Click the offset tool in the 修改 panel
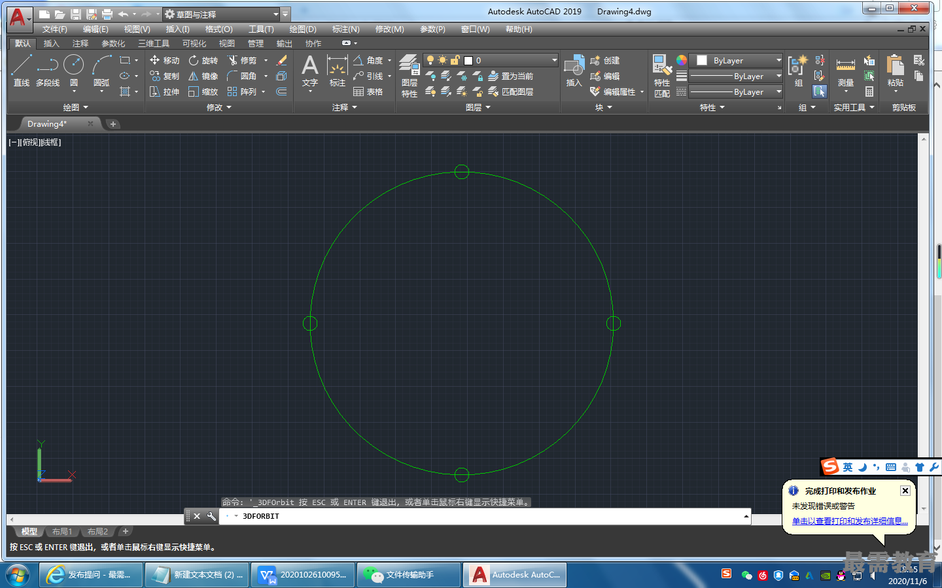 click(282, 91)
